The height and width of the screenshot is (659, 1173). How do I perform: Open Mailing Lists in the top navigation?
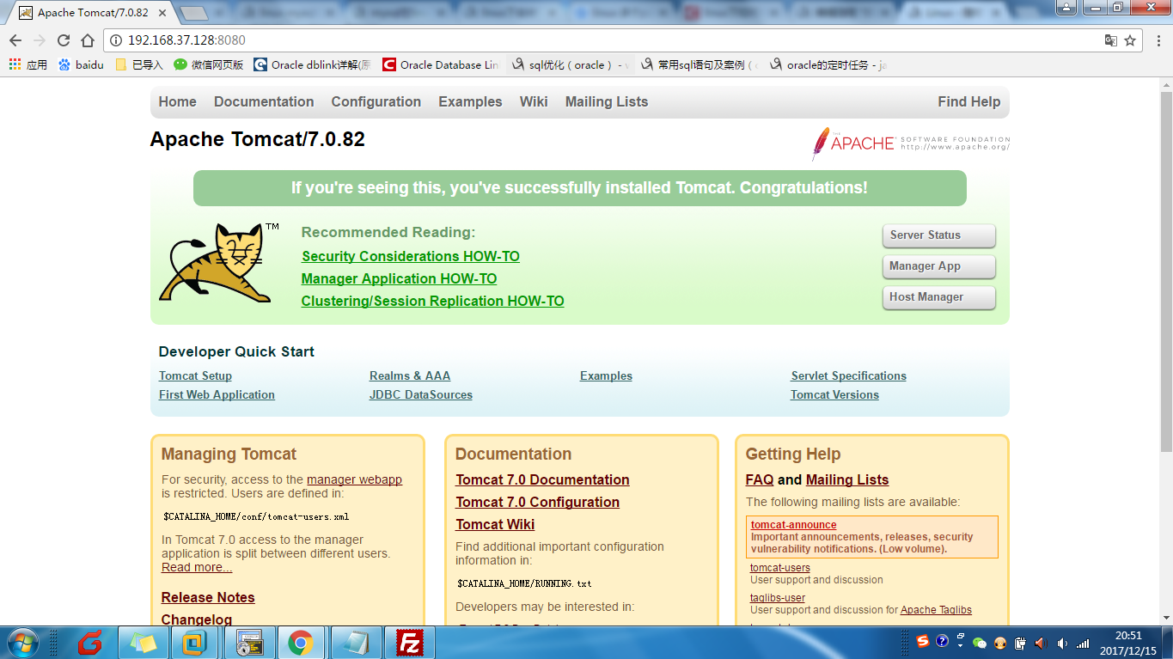607,101
